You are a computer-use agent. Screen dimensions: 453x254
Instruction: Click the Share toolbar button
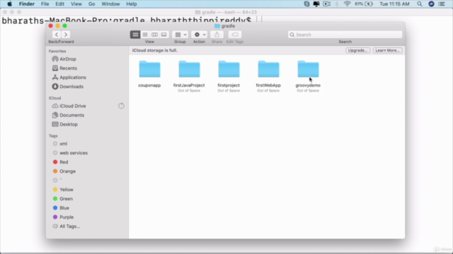pyautogui.click(x=217, y=35)
